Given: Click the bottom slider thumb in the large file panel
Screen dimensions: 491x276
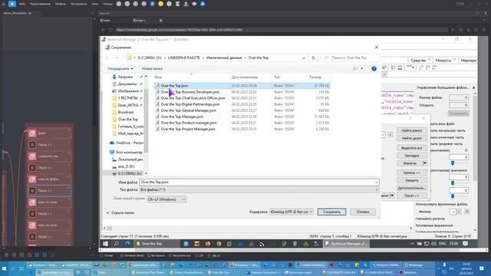Looking at the screenshot, I should click(x=453, y=196).
